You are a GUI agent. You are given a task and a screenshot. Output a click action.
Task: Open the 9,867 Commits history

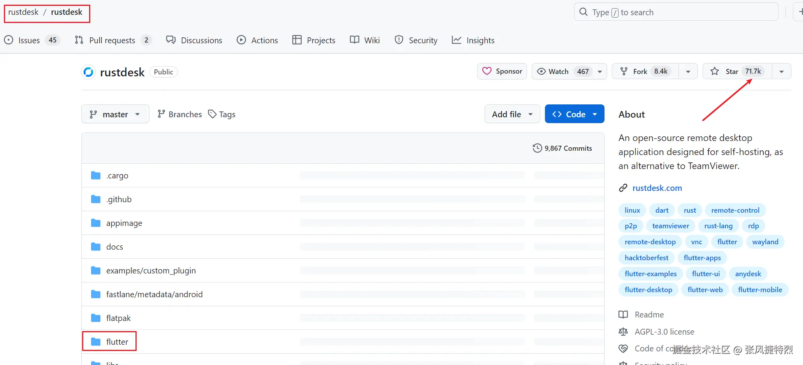(x=562, y=148)
